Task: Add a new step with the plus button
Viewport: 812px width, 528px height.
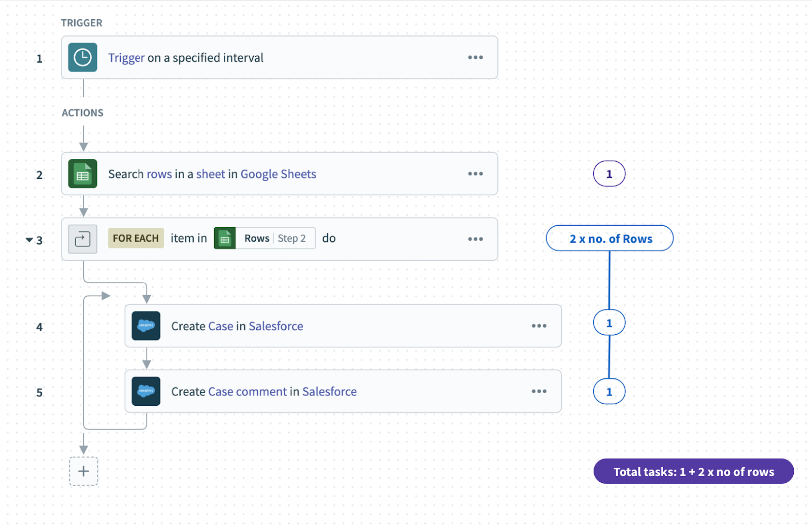Action: tap(84, 471)
